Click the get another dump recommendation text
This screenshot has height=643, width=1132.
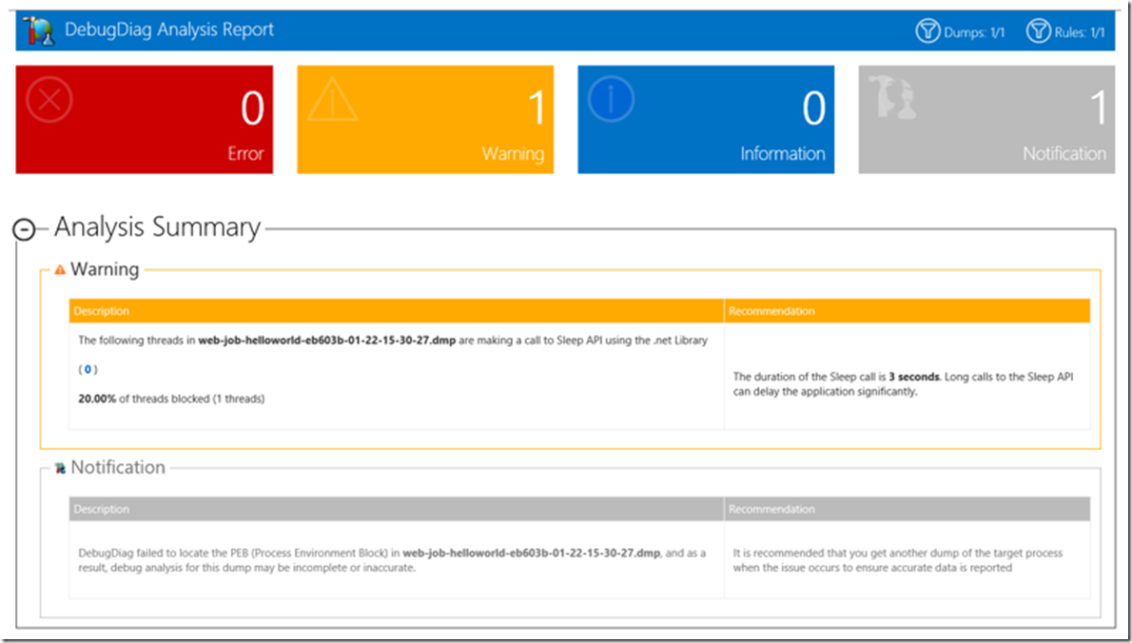coord(897,561)
